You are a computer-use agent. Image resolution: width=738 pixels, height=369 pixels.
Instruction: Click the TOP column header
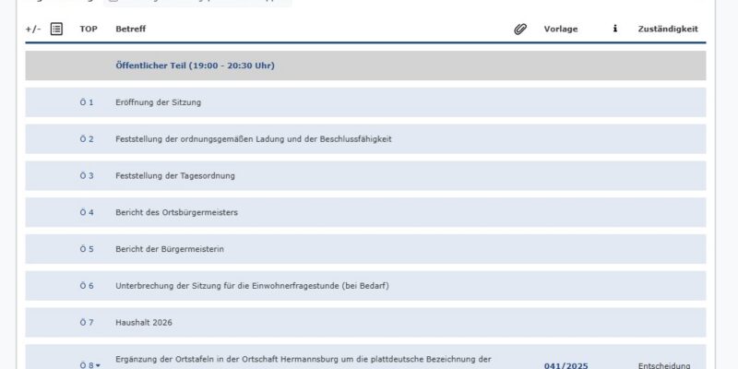(89, 29)
